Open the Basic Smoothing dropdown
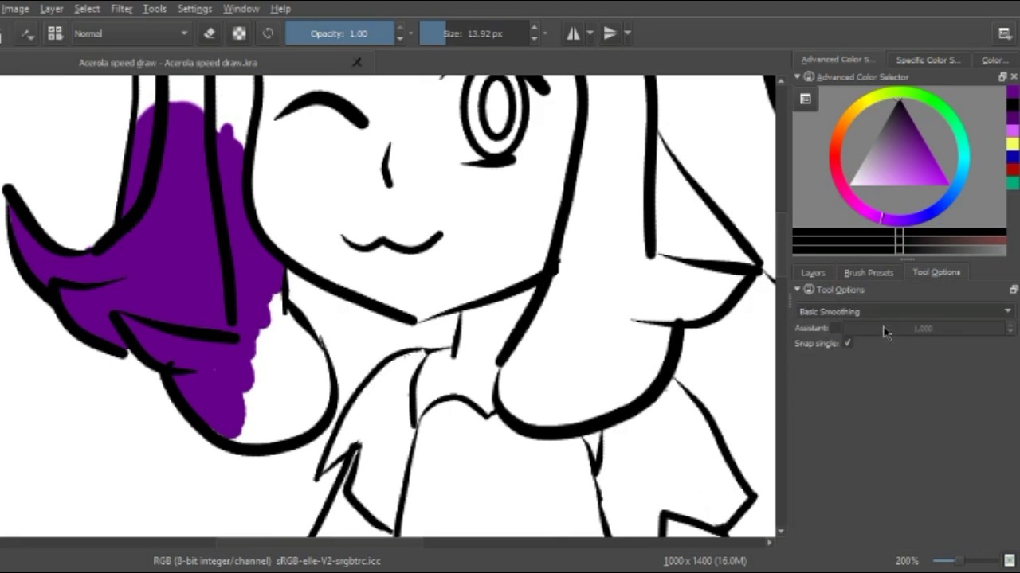 (x=906, y=311)
